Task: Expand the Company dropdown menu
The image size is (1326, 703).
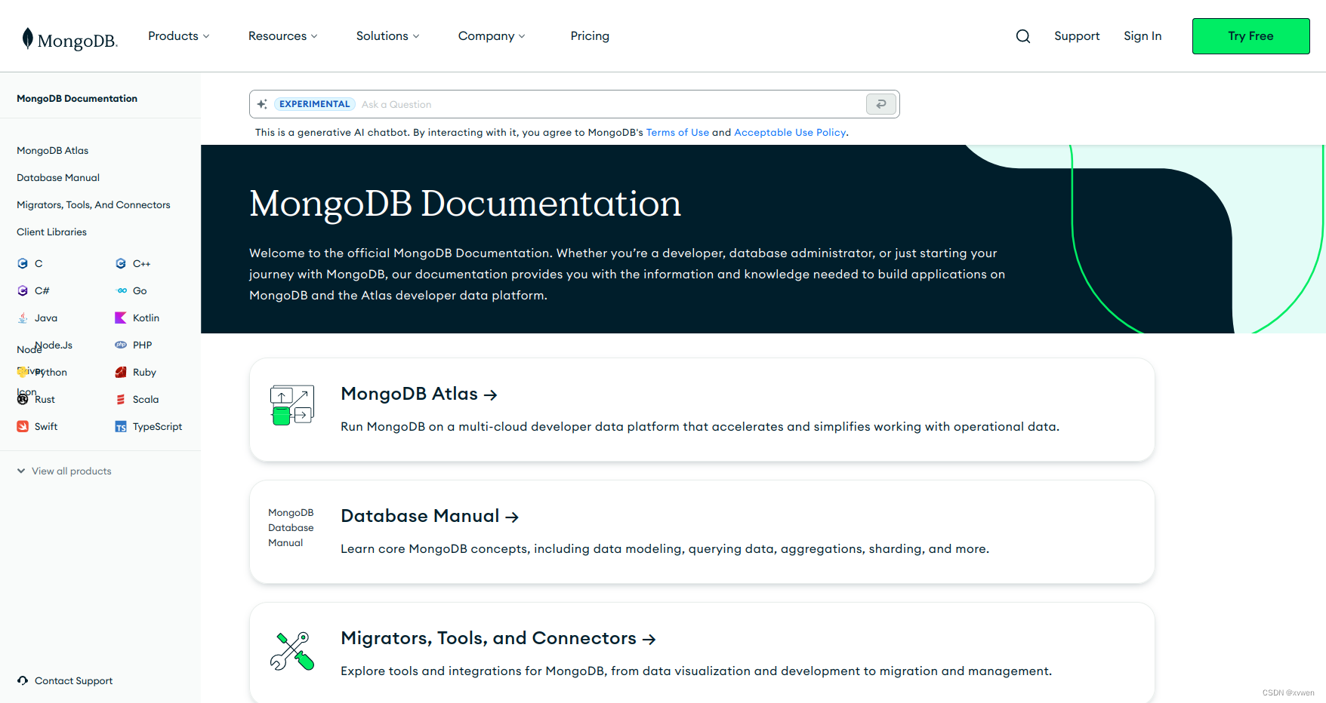Action: (492, 36)
